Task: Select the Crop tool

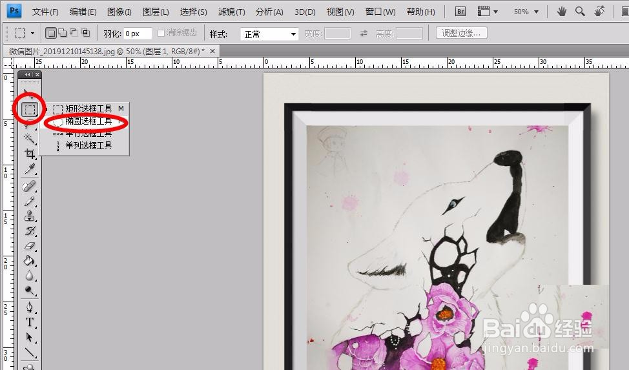Action: pos(29,154)
